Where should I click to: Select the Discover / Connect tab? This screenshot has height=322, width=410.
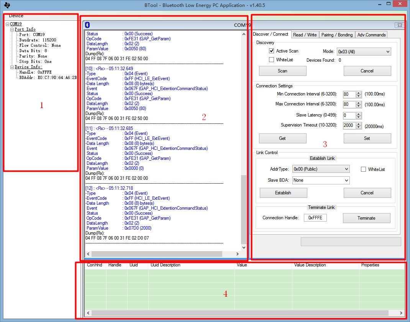(x=271, y=34)
